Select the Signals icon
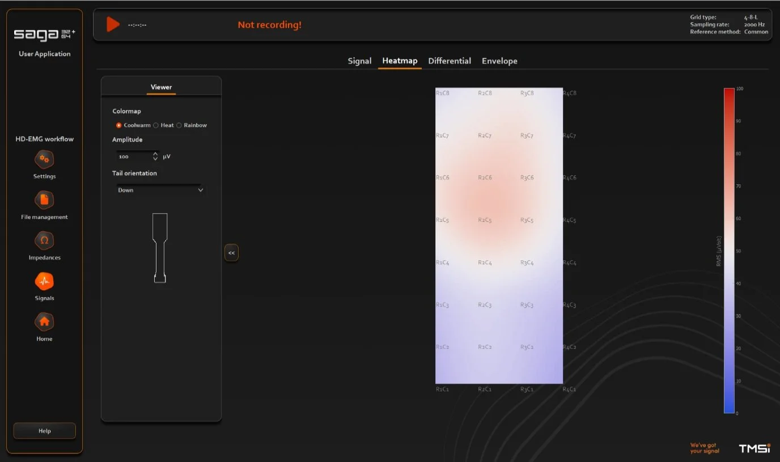 tap(44, 281)
